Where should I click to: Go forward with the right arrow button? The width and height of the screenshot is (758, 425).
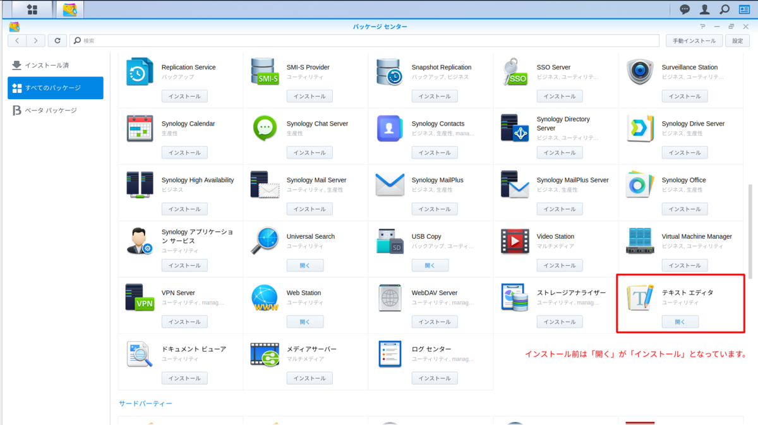click(x=35, y=40)
